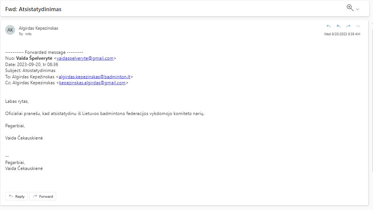Open sender name Algirdas Kepezinskas contact card
The width and height of the screenshot is (373, 210).
click(38, 28)
